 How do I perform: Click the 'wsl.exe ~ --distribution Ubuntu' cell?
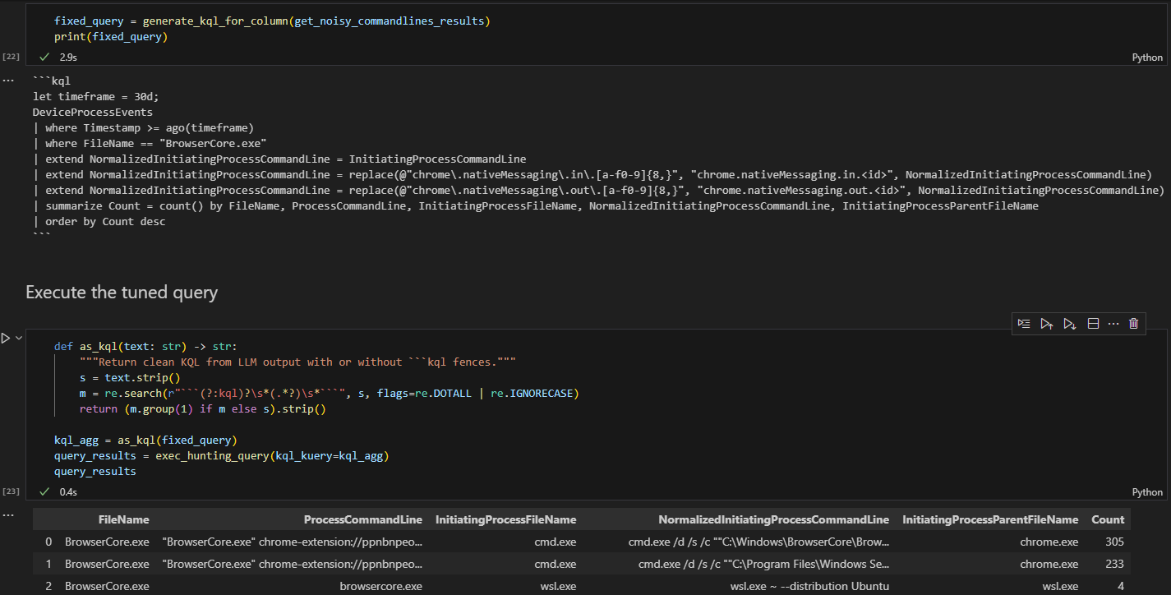(809, 586)
